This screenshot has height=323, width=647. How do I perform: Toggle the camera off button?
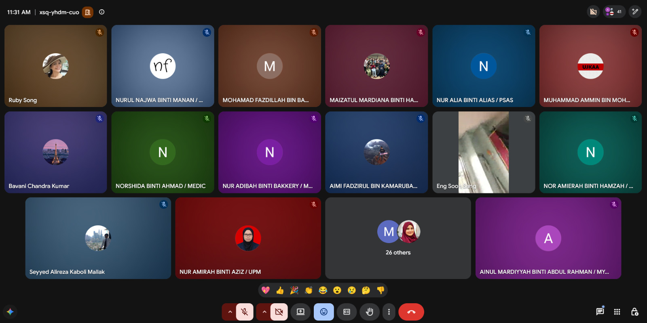279,312
